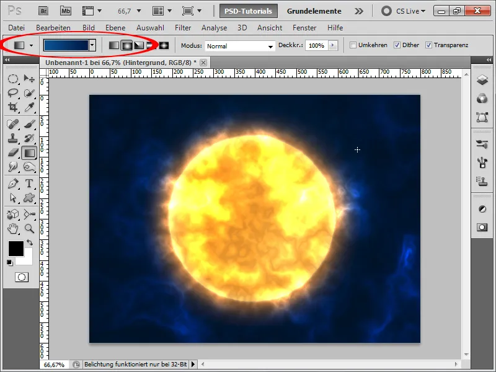Select the Eyedropper tool

pos(29,107)
